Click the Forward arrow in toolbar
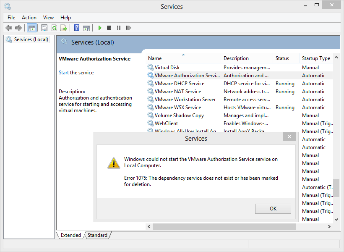 (x=18, y=28)
